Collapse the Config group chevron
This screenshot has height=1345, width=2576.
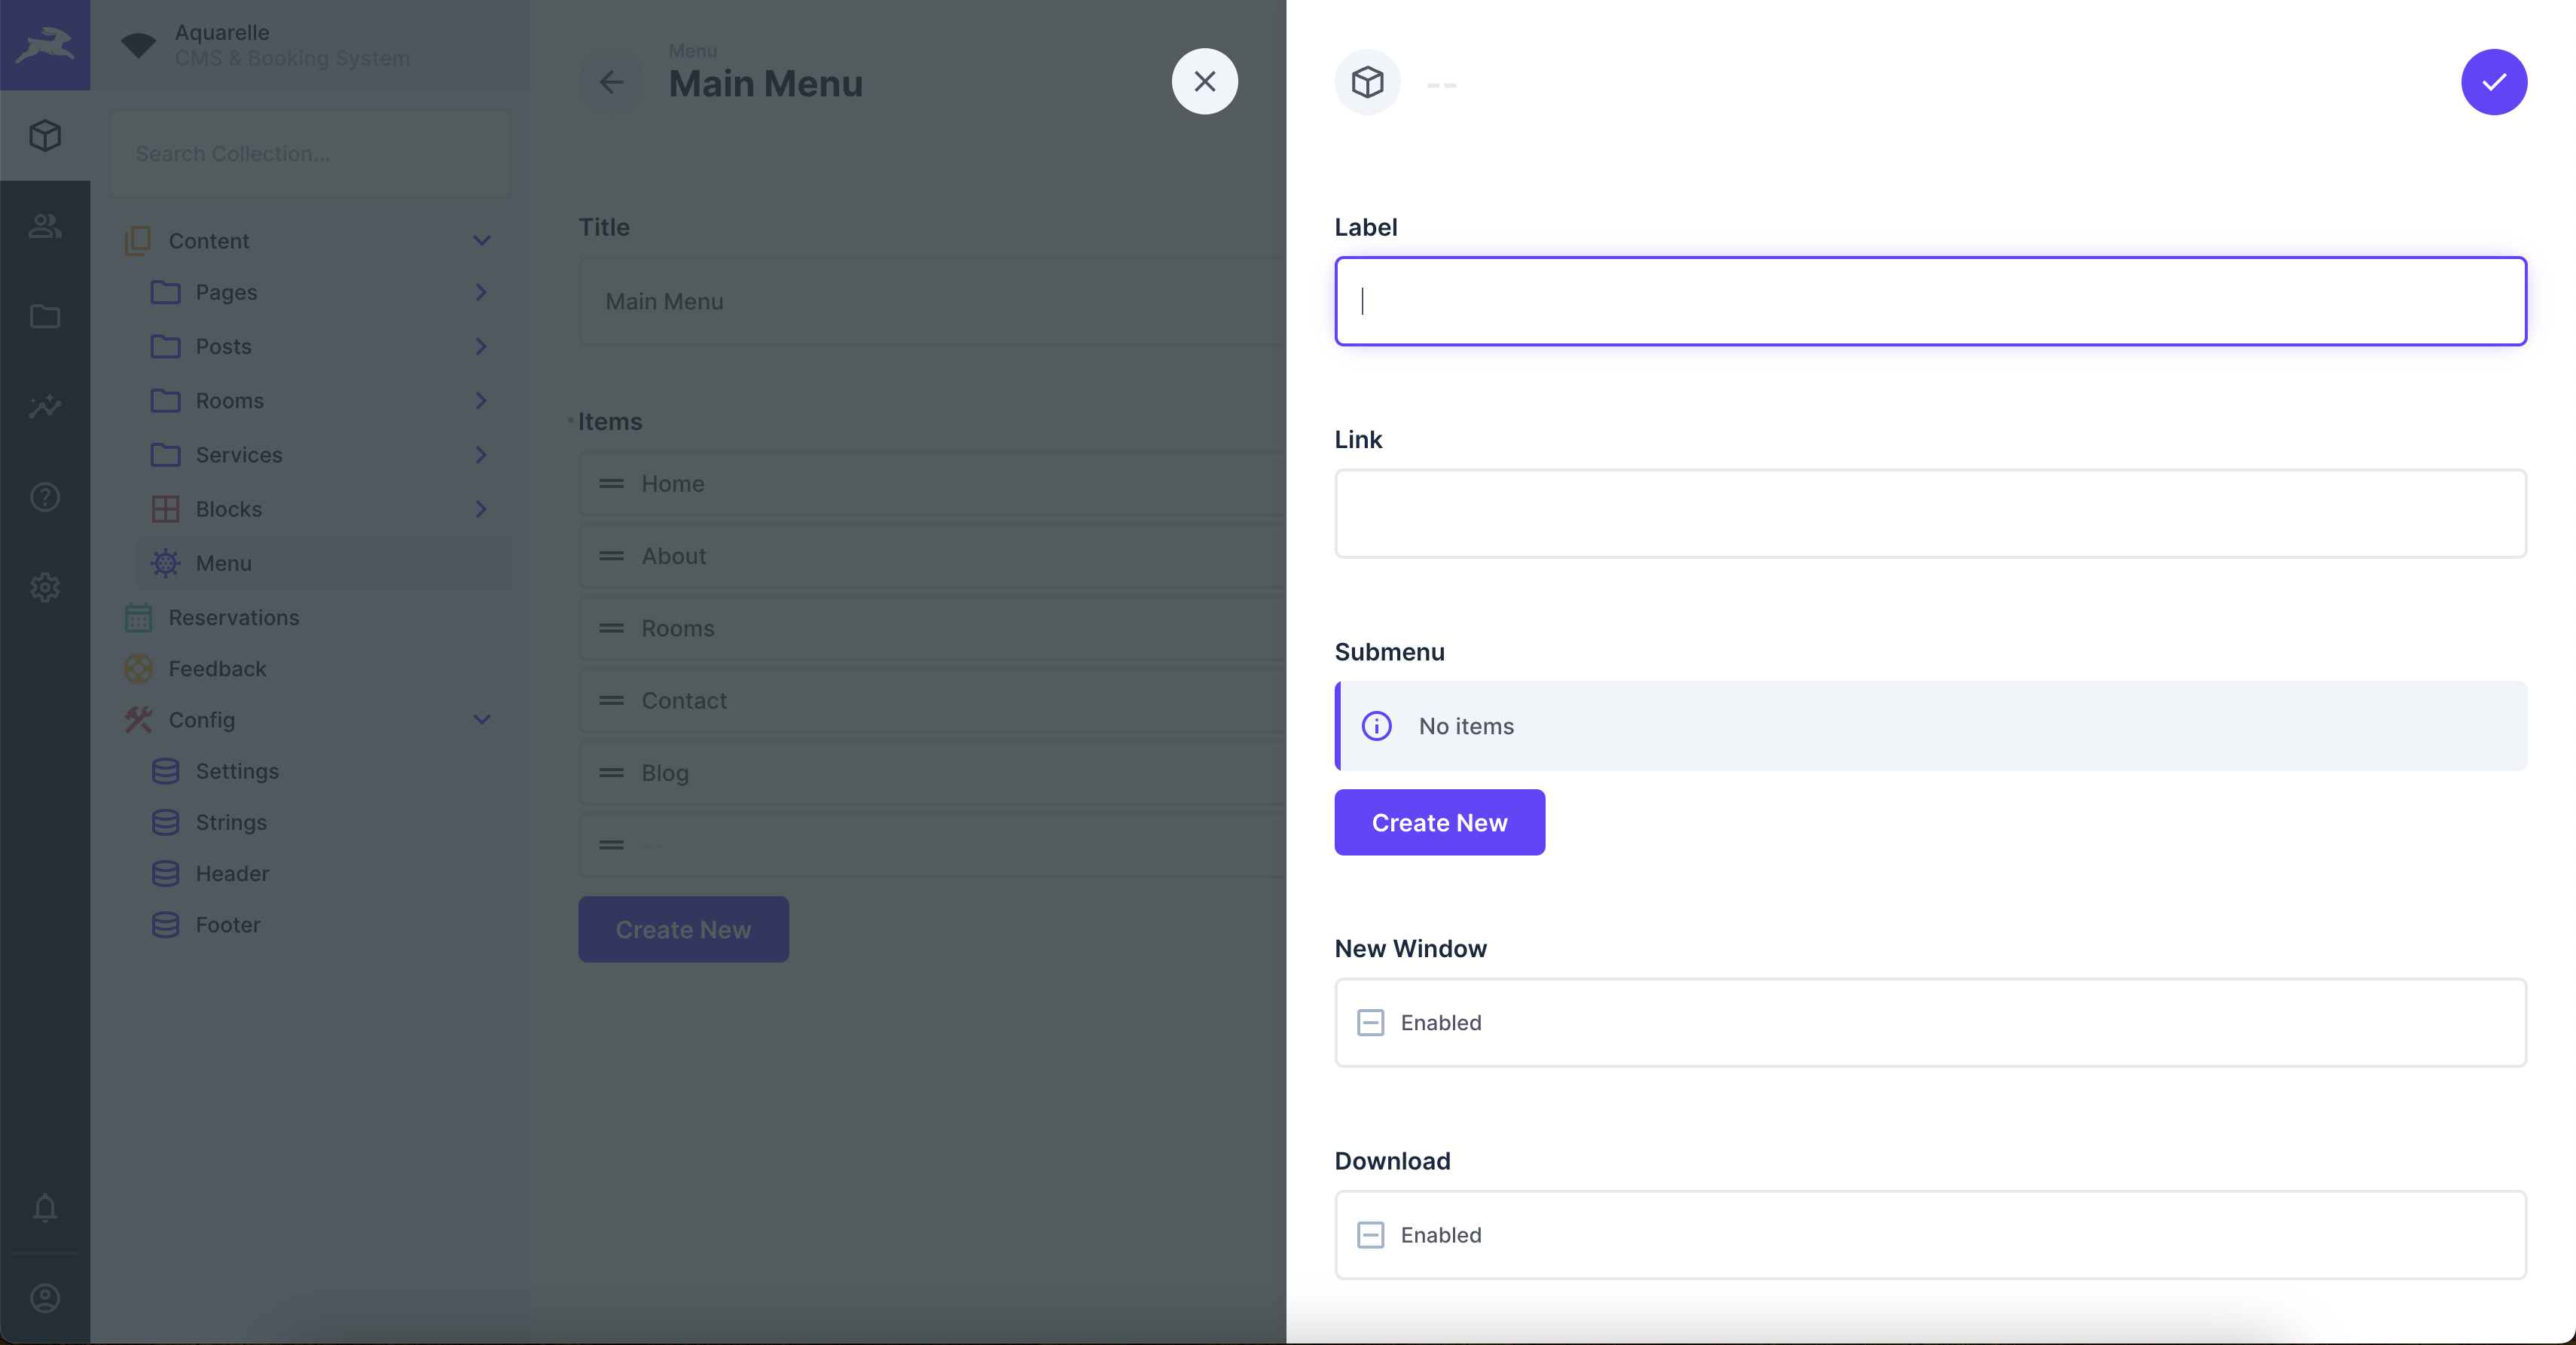[x=482, y=720]
